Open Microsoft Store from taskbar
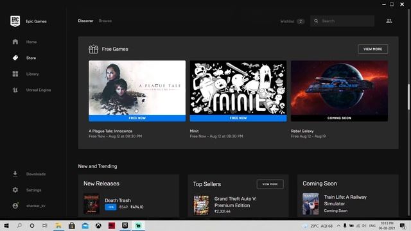The image size is (411, 231). (x=71, y=225)
